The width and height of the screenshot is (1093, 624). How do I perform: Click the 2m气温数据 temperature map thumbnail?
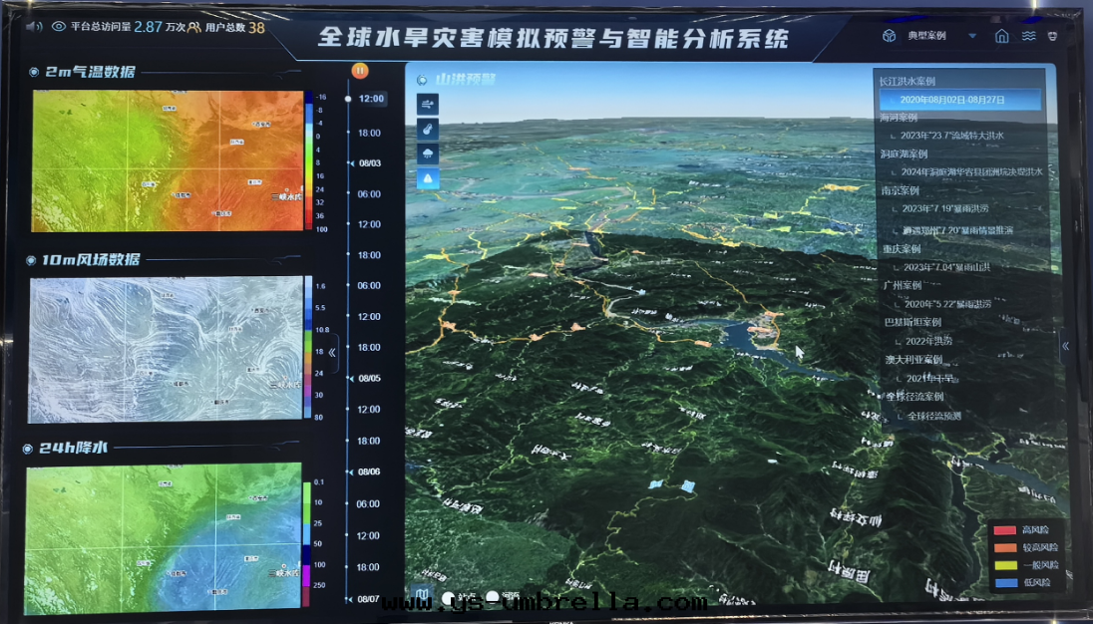[167, 160]
